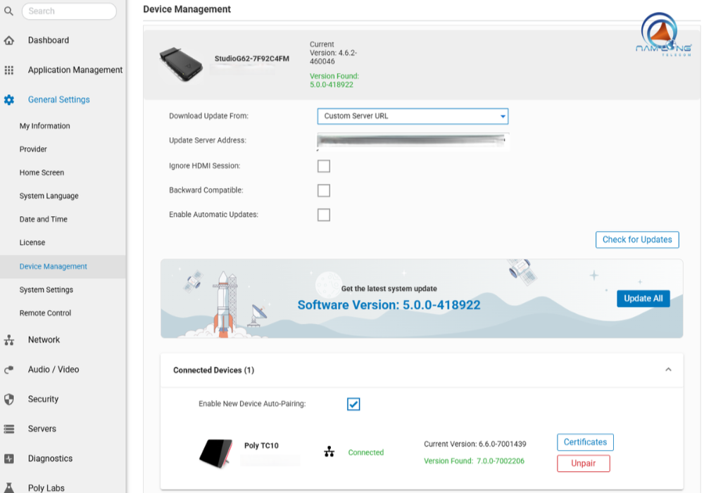The image size is (704, 493).
Task: Open System Language settings
Action: point(49,196)
